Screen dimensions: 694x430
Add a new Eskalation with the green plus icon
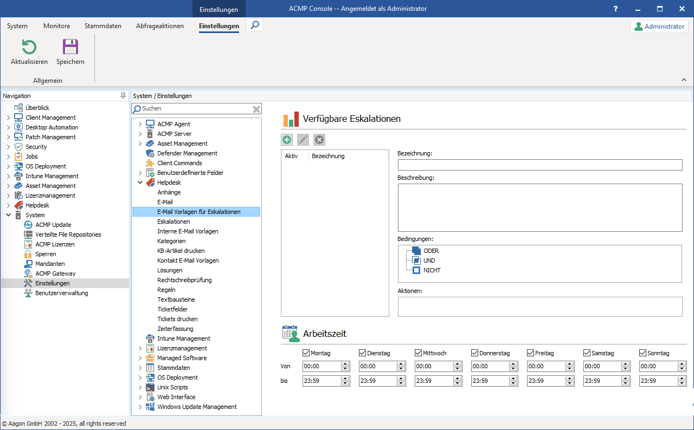286,139
